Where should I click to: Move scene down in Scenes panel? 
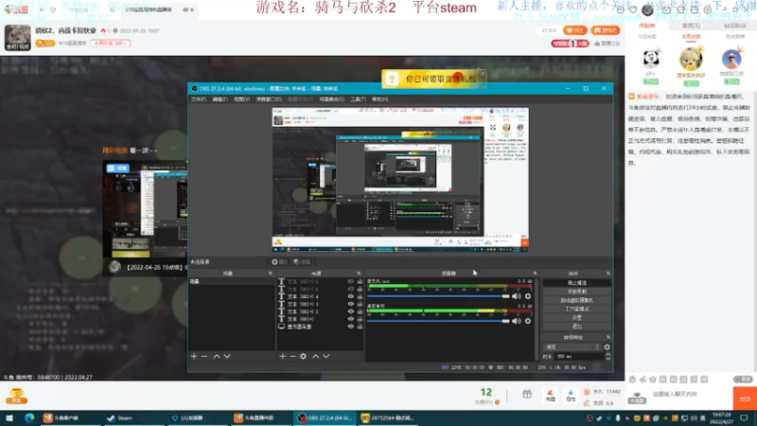pyautogui.click(x=227, y=357)
